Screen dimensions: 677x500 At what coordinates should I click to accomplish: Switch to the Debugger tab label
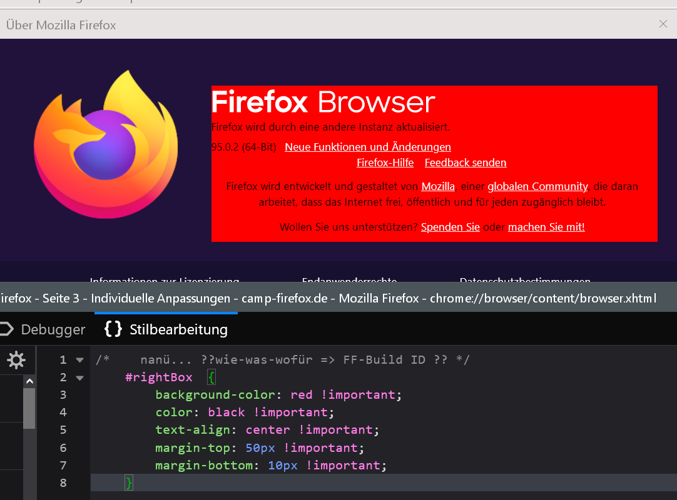pyautogui.click(x=53, y=329)
